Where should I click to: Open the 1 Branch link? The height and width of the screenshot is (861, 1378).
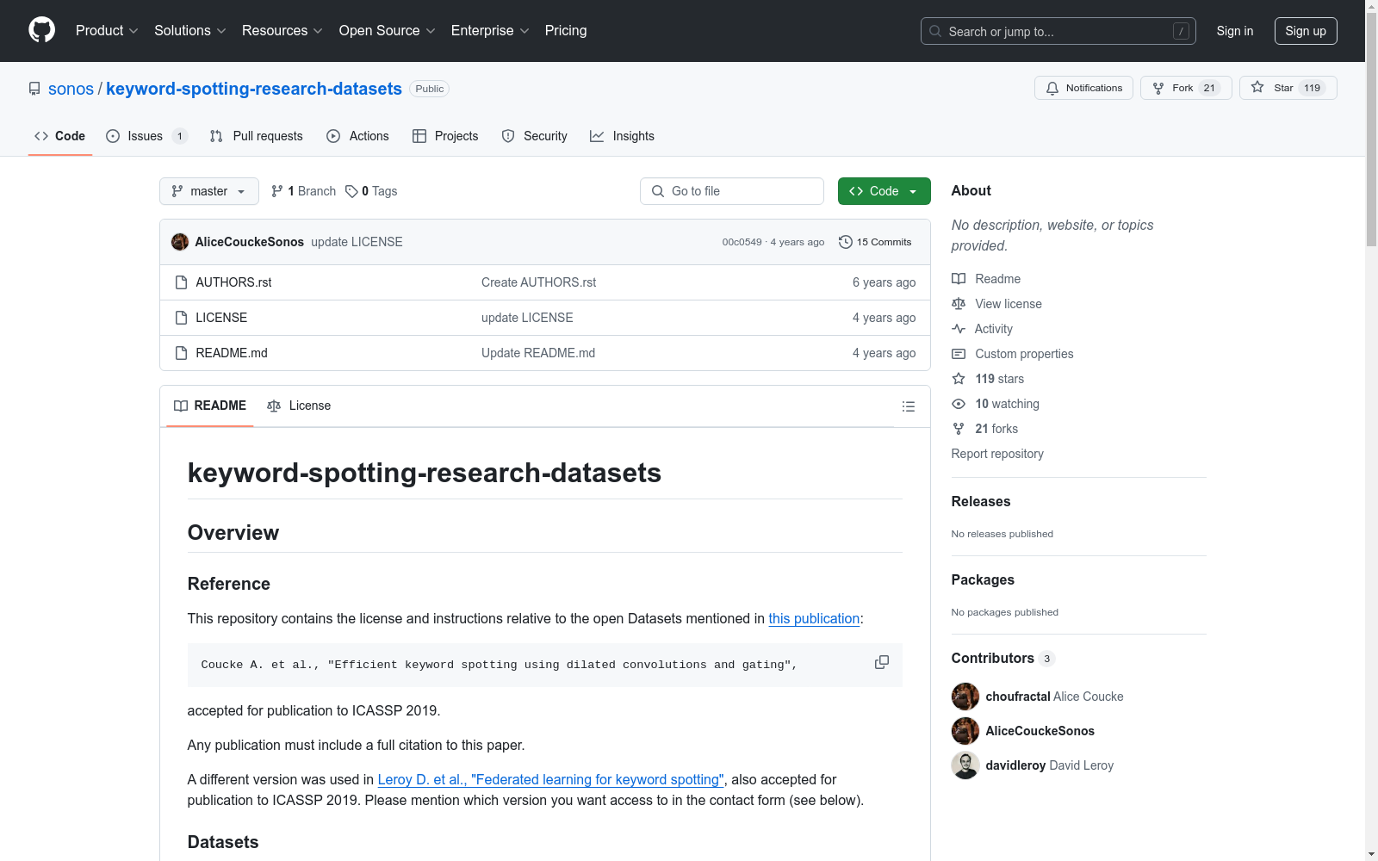coord(303,191)
